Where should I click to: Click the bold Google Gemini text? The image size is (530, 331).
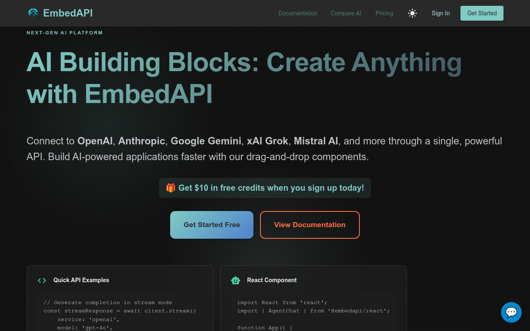click(x=206, y=141)
